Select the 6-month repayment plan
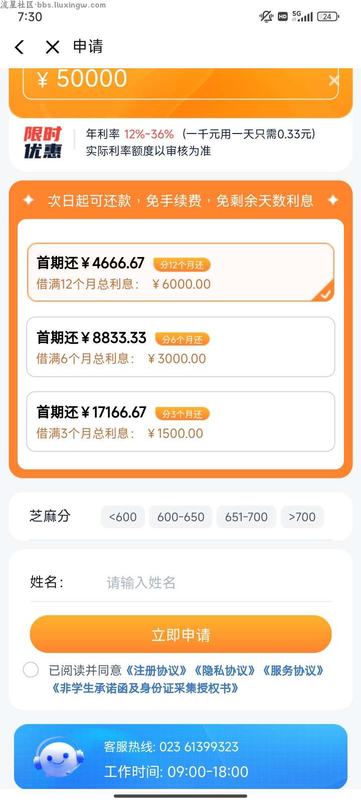 180,347
